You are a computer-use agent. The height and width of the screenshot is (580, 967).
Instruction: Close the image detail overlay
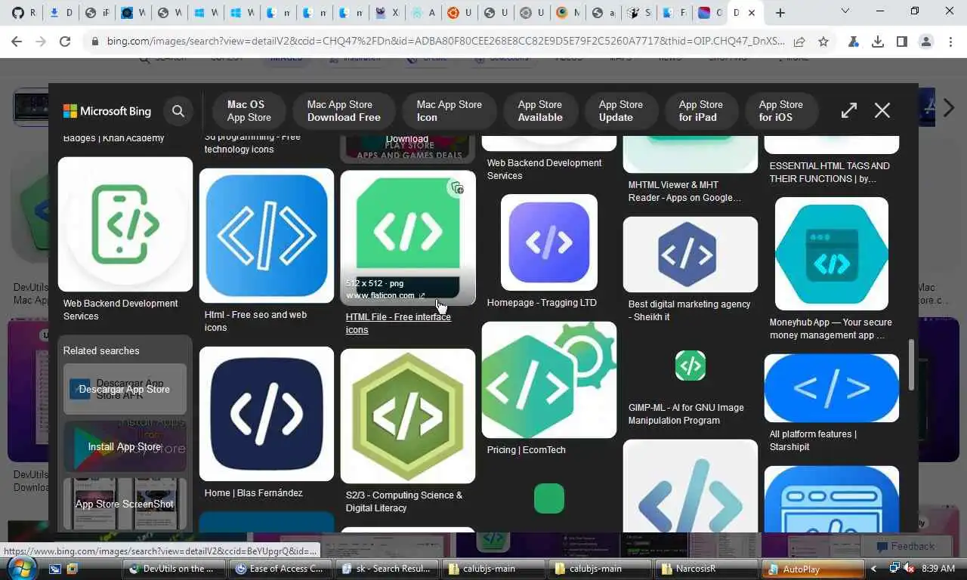coord(882,110)
